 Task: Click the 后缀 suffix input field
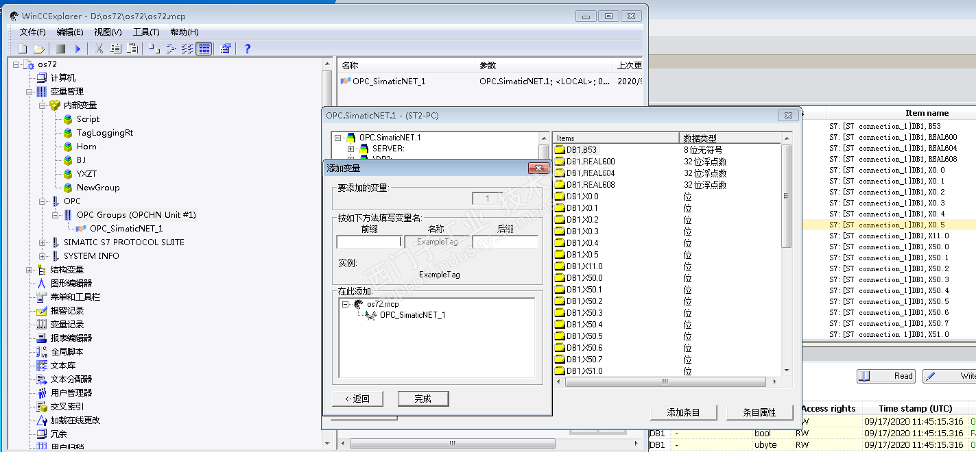pos(505,242)
